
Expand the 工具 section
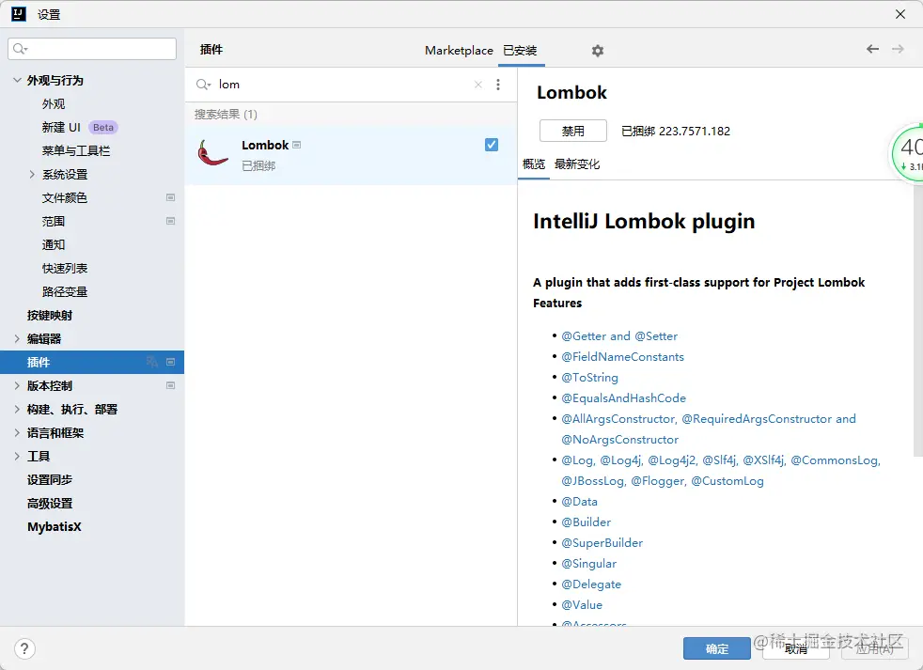[17, 457]
